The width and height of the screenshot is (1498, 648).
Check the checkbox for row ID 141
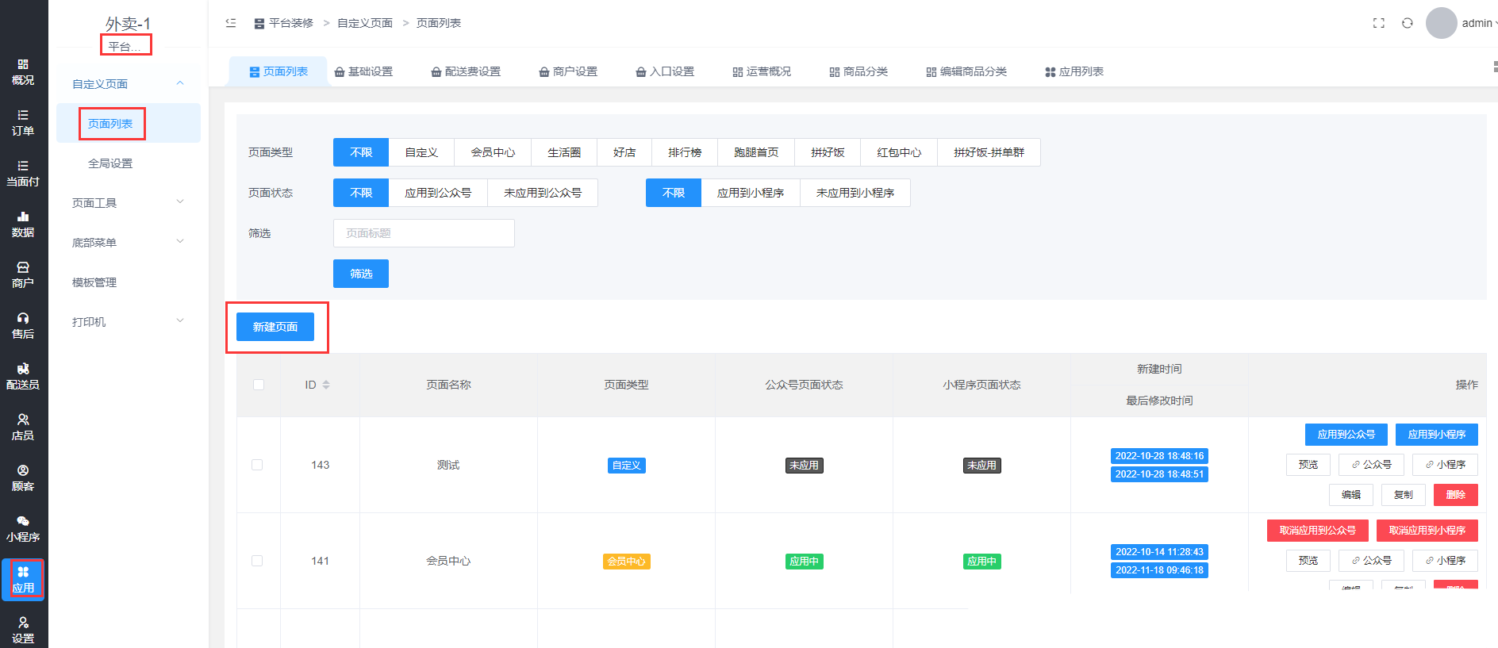tap(257, 561)
